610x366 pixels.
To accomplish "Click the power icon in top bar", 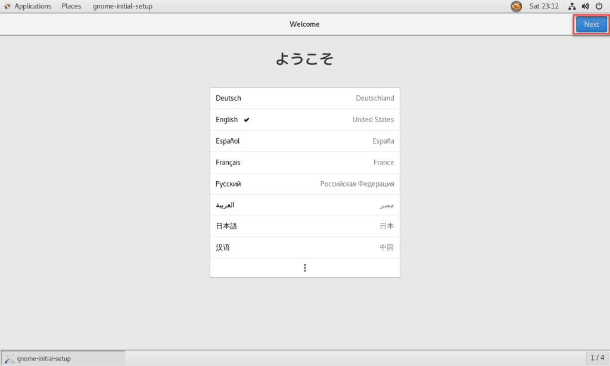I will tap(599, 6).
